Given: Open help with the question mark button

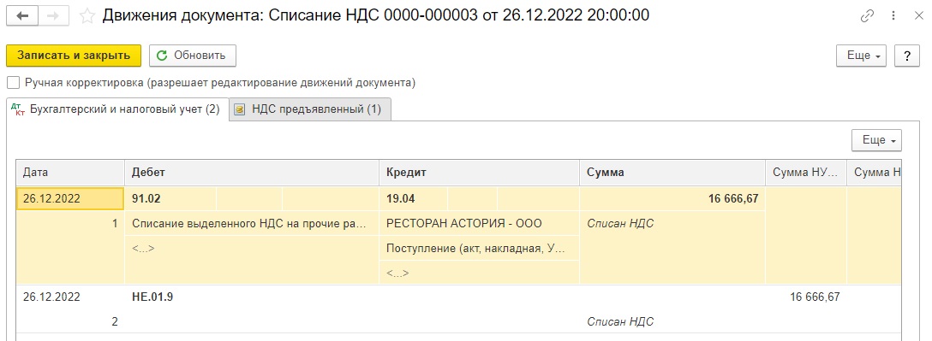Looking at the screenshot, I should [x=907, y=56].
